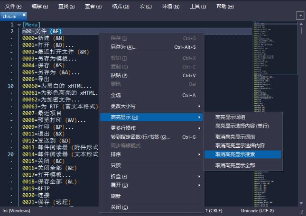Image resolution: width=306 pixels, height=216 pixels.
Task: Click 全选 in the context menu
Action: (116, 95)
